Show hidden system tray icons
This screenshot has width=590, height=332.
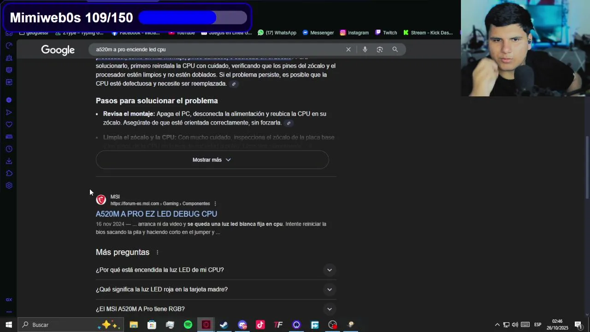pos(497,325)
